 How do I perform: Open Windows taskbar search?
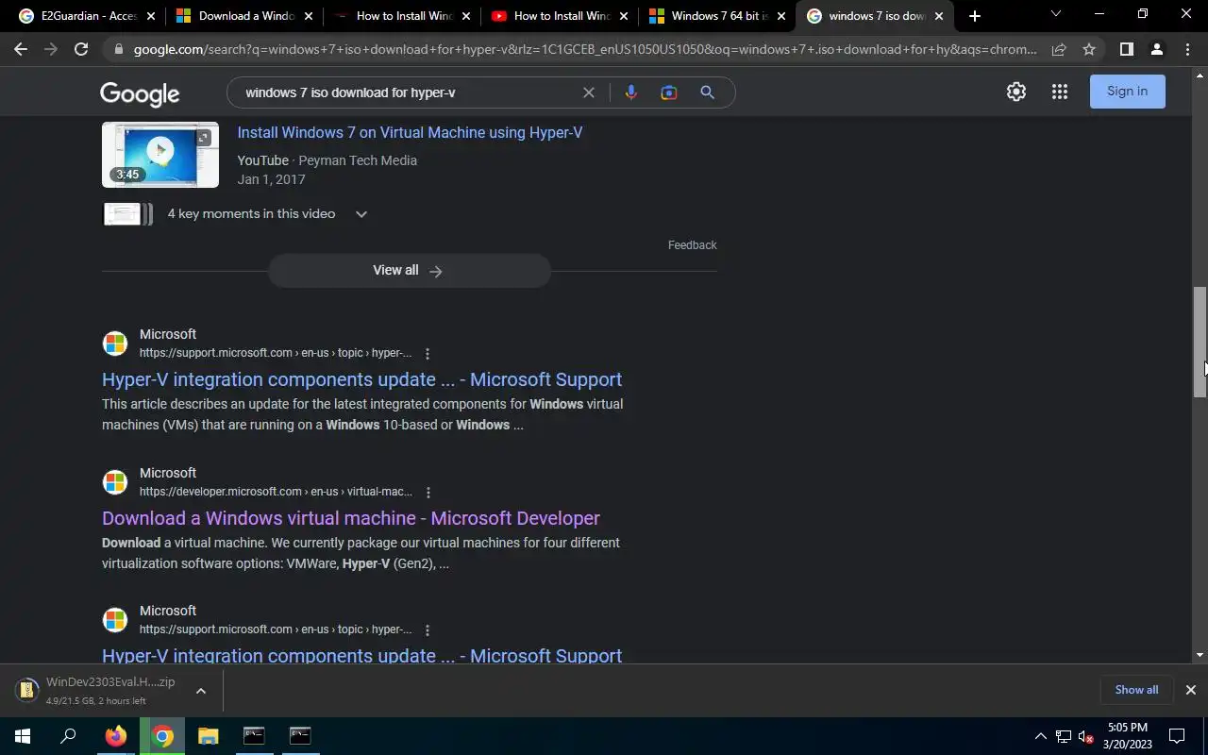click(68, 736)
